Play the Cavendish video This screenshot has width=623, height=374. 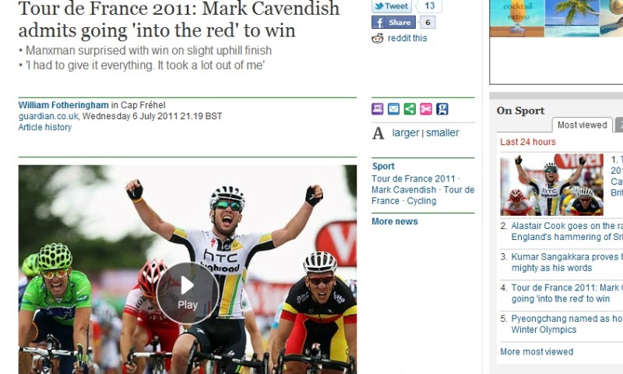click(187, 293)
